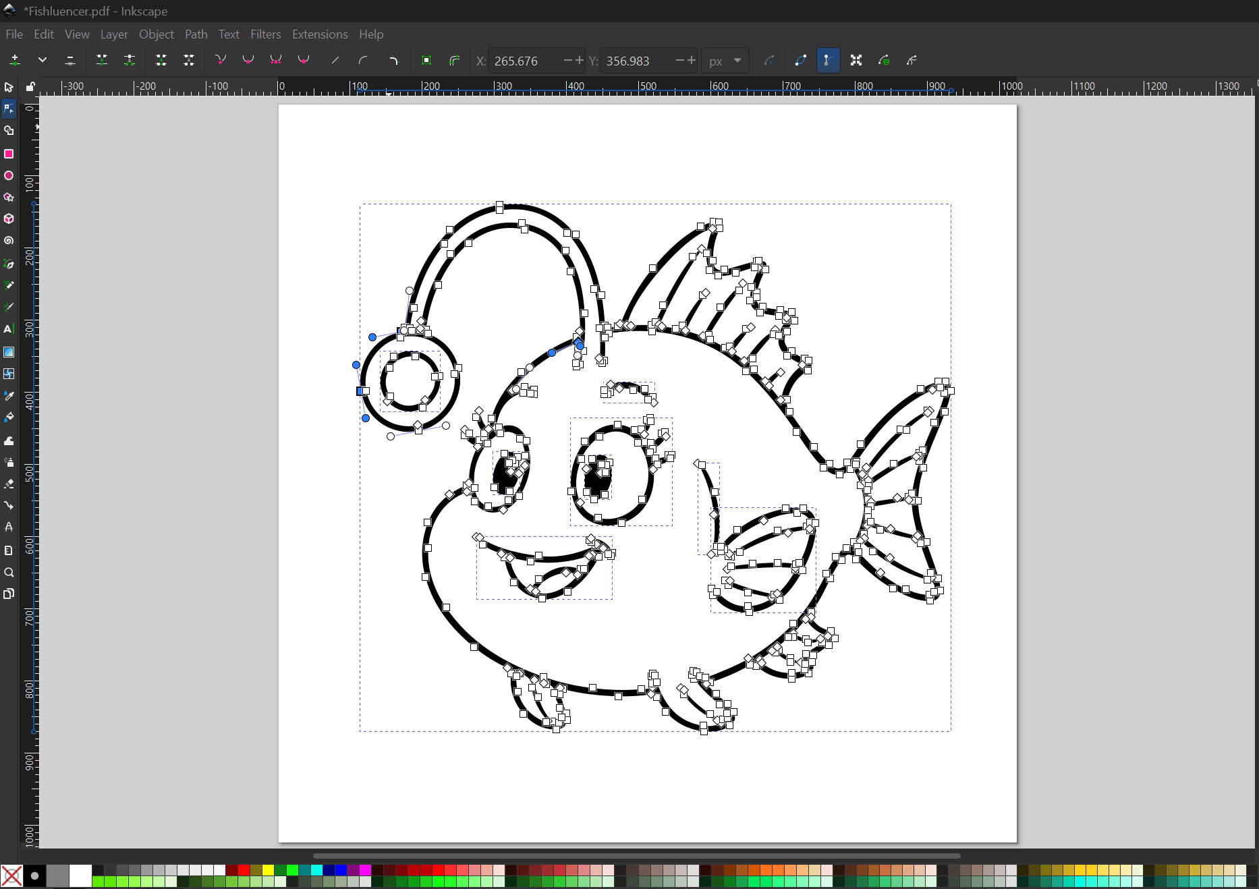Open the Path menu
The image size is (1259, 889).
(x=196, y=34)
